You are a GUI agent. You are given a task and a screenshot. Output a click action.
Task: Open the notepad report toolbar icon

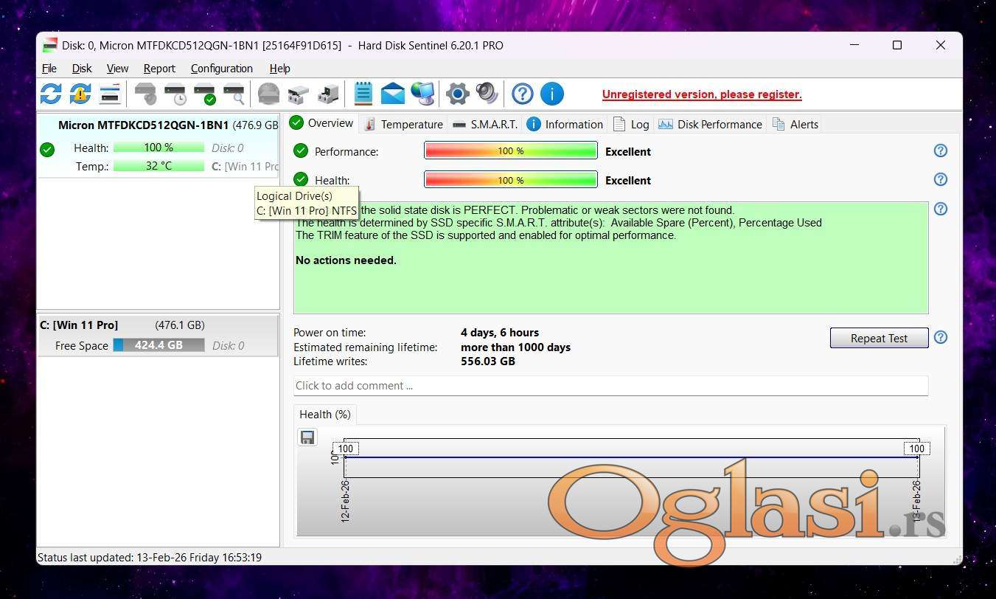coord(363,94)
